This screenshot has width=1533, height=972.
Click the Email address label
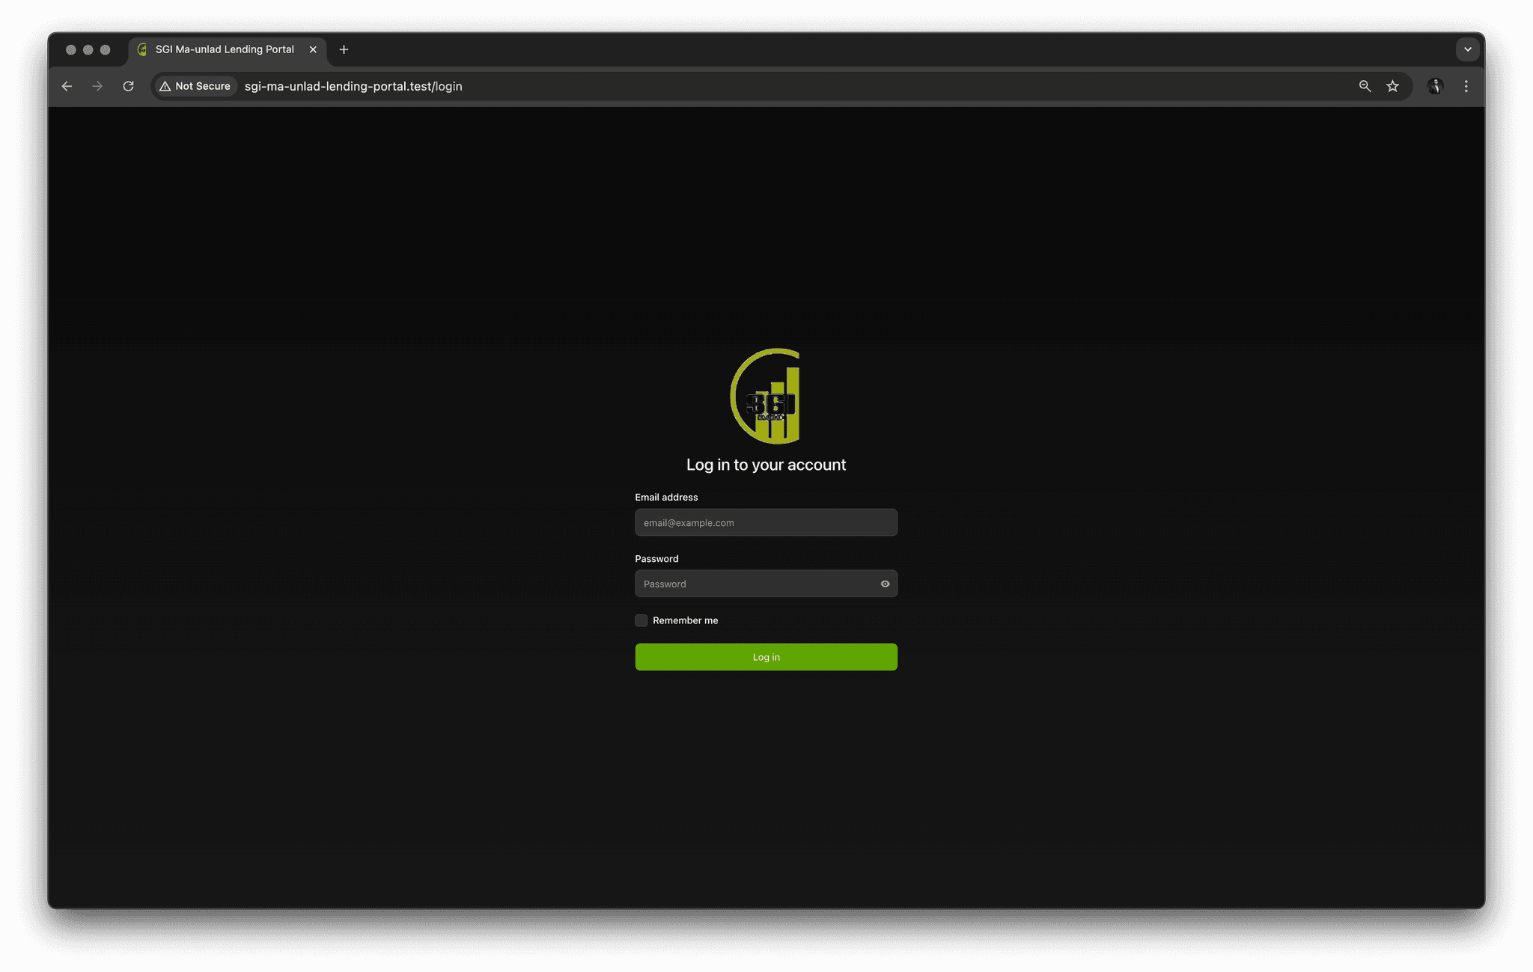click(x=666, y=497)
